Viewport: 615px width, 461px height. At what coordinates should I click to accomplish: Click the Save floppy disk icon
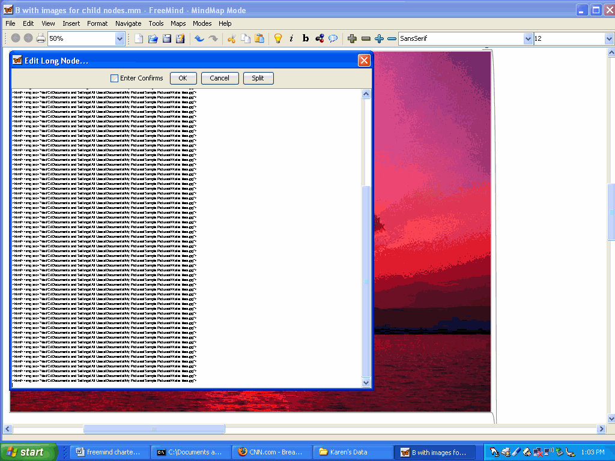tap(166, 38)
